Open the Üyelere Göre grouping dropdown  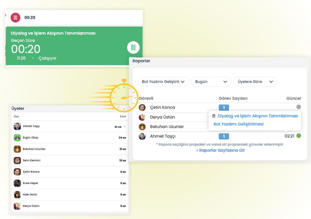coord(255,82)
